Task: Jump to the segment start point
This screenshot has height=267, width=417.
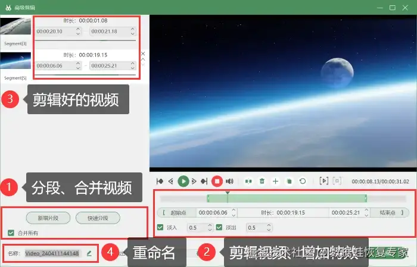Action: pyautogui.click(x=160, y=181)
